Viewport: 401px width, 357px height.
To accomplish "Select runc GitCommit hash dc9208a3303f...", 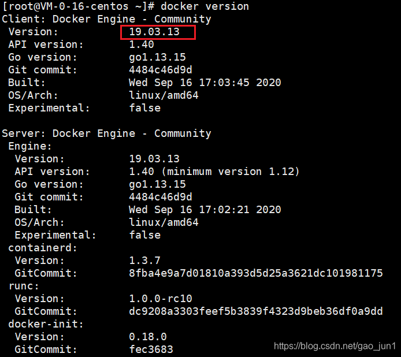I will (x=256, y=311).
